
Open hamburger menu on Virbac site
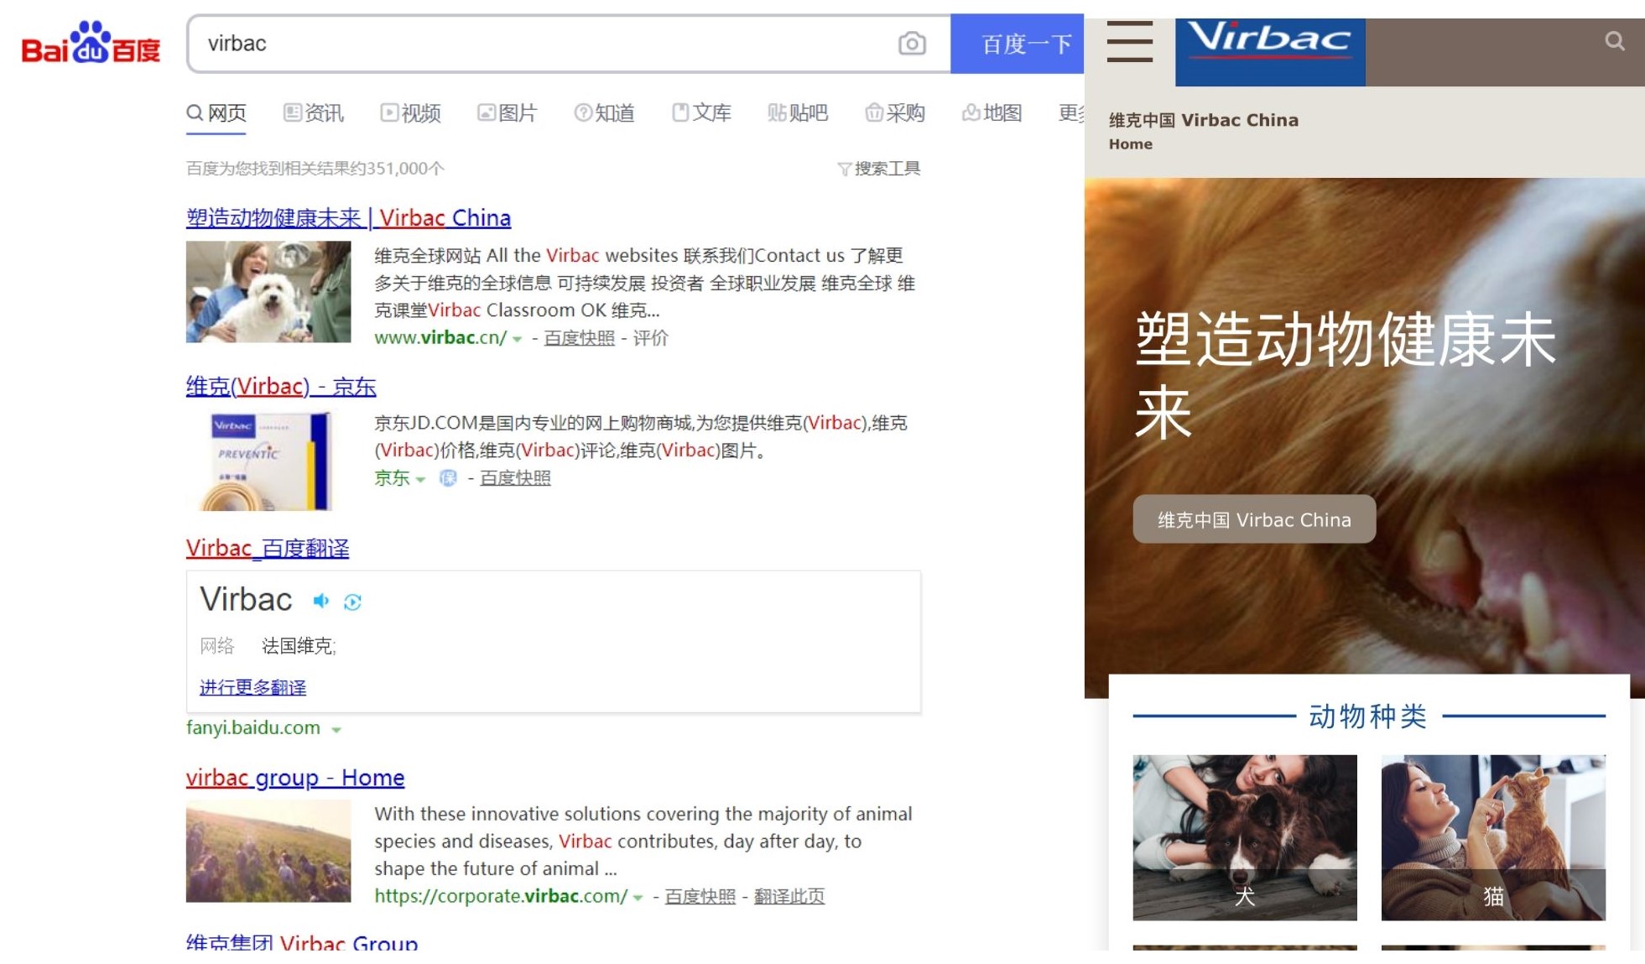1129,43
